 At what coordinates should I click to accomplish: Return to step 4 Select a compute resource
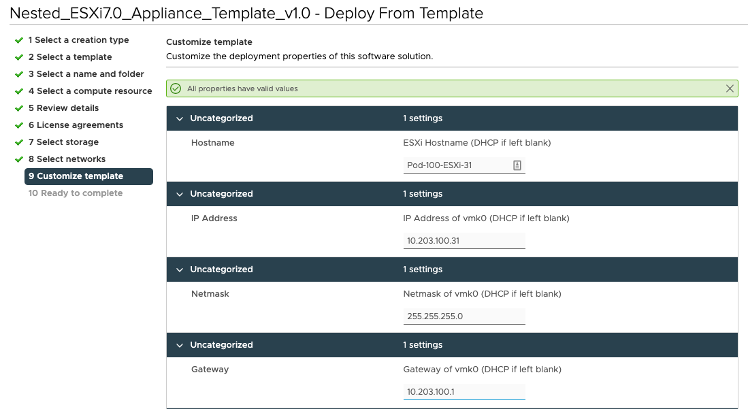(x=90, y=91)
